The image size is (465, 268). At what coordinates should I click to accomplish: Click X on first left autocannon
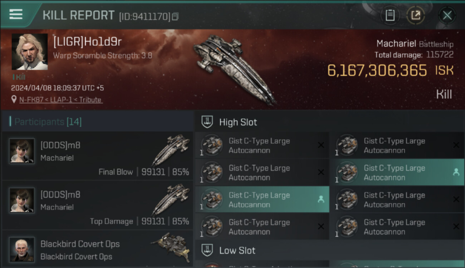(321, 145)
